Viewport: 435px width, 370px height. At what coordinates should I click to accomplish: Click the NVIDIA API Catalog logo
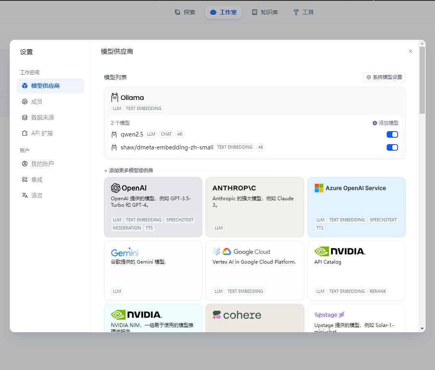pyautogui.click(x=340, y=251)
